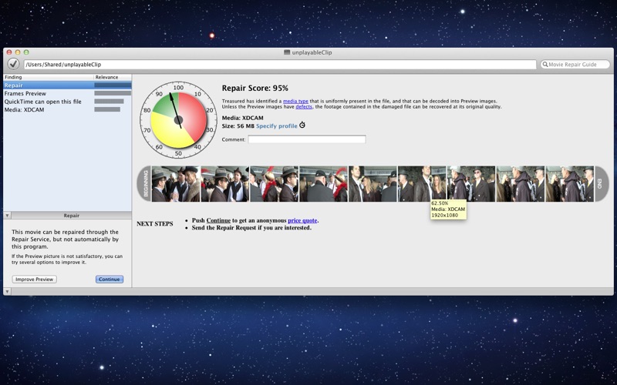Click the Media: XDCAM relevance bar
This screenshot has height=385, width=617.
click(x=107, y=109)
